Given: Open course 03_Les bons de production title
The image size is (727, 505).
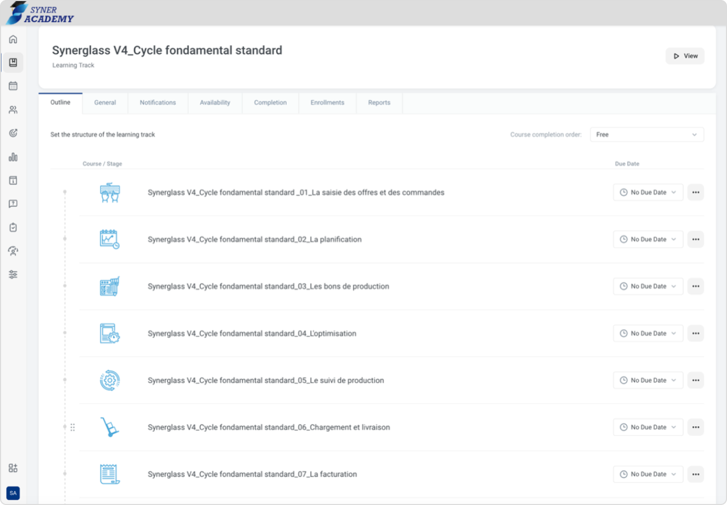Looking at the screenshot, I should [x=268, y=286].
